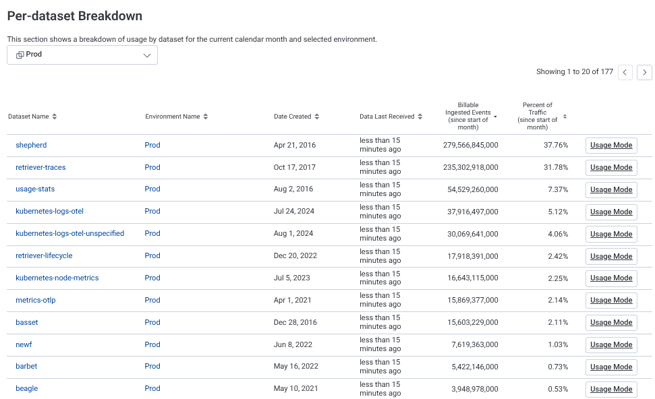The image size is (655, 399).
Task: Open the newf dataset link
Action: point(25,344)
